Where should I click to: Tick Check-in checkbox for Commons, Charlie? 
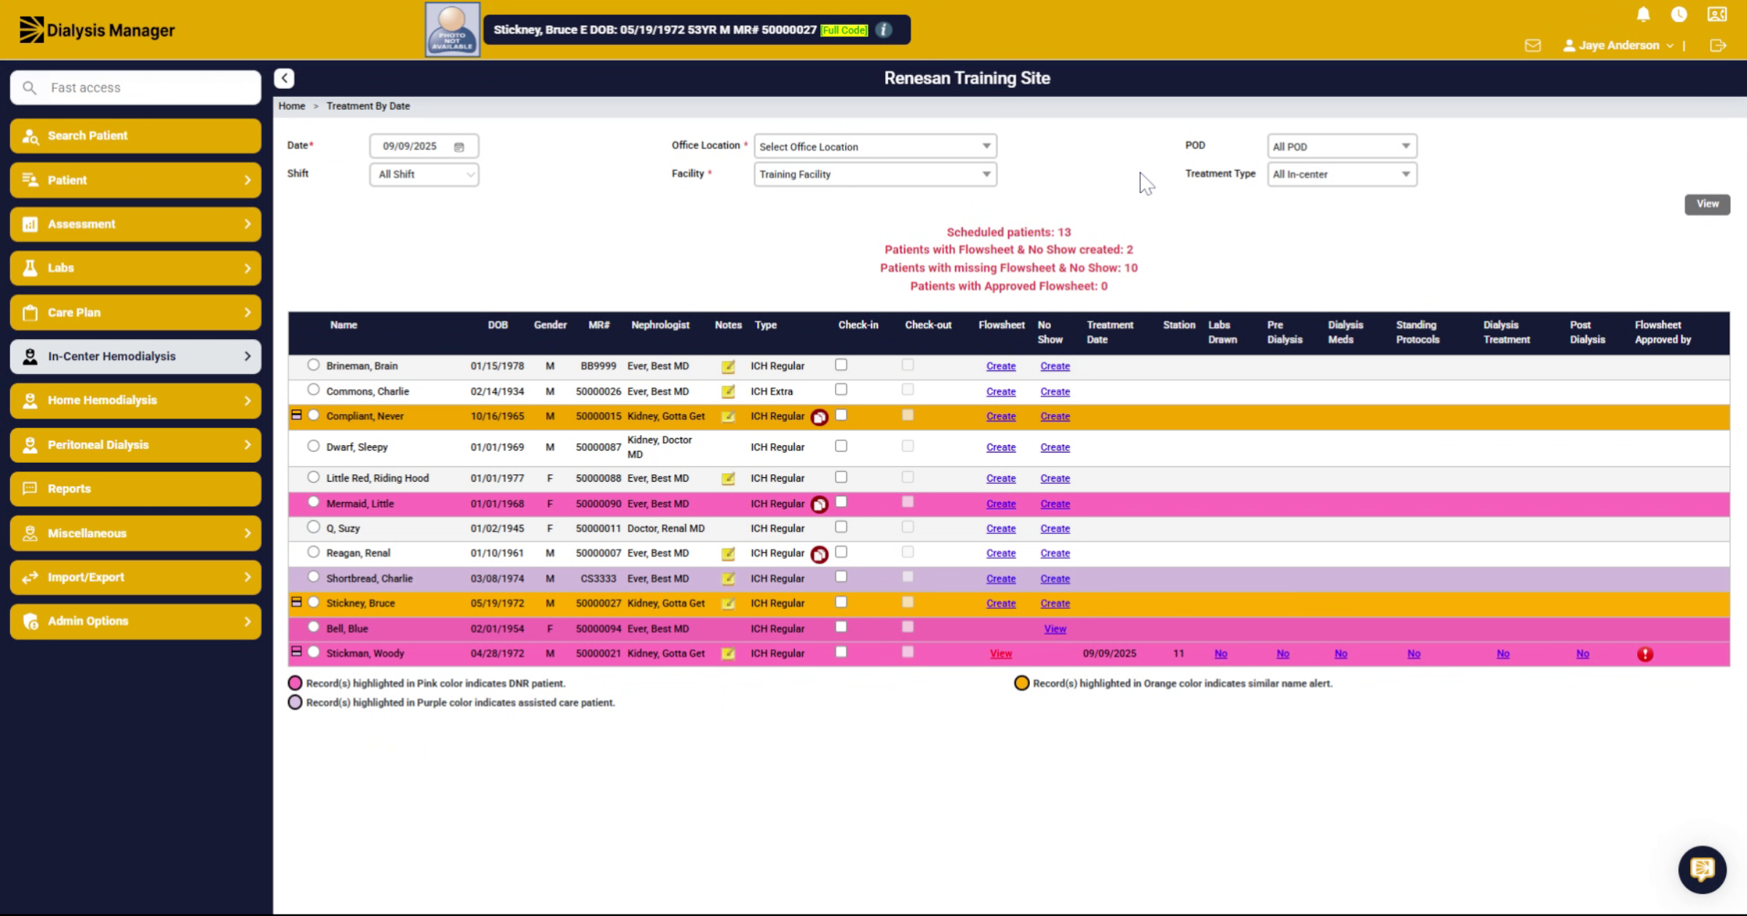841,390
